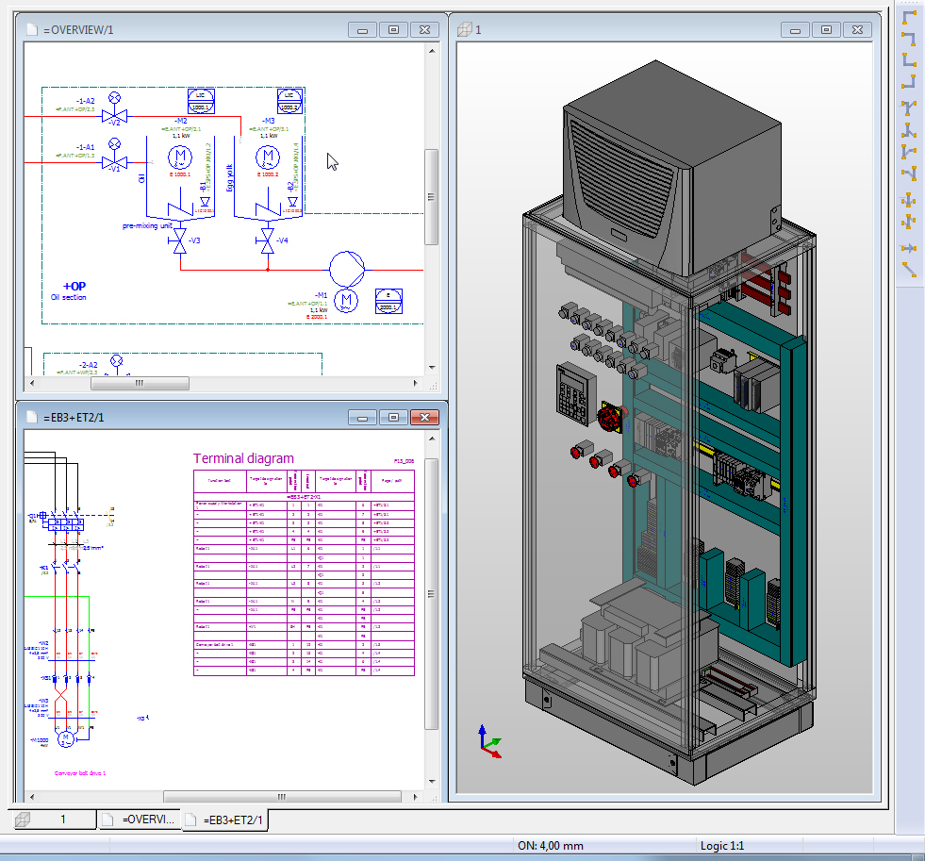925x861 pixels.
Task: Select the T-node up connection symbol
Action: pos(908,129)
